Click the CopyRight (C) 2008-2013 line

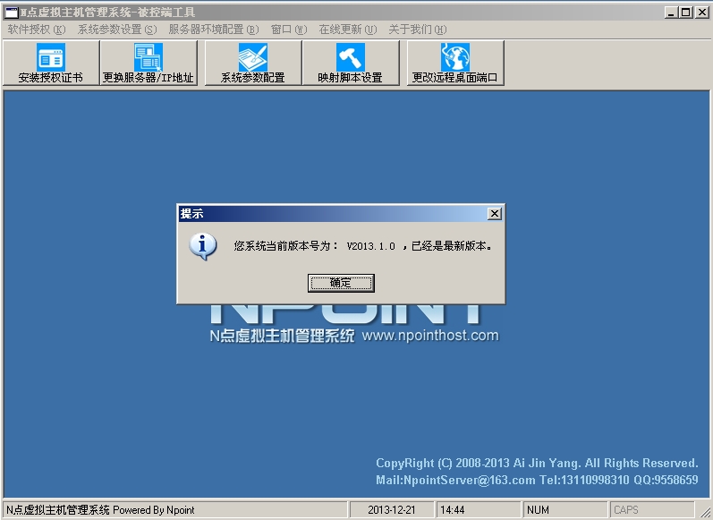[x=537, y=463]
